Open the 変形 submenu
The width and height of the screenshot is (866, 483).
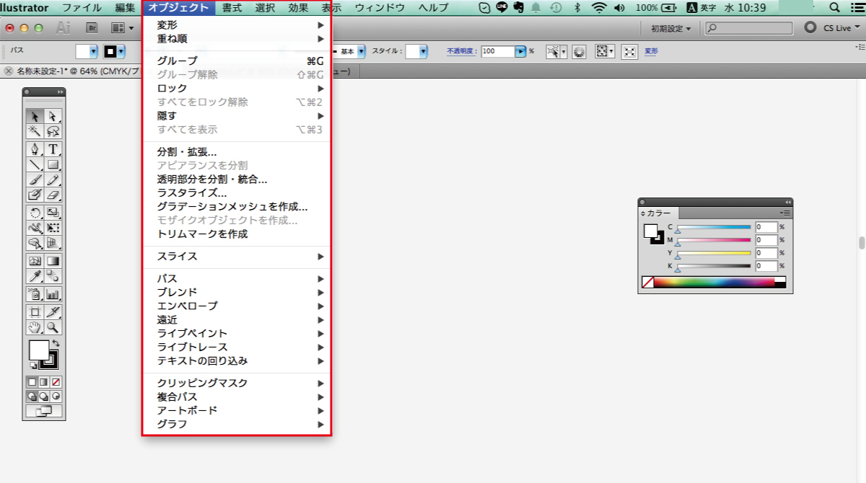237,25
